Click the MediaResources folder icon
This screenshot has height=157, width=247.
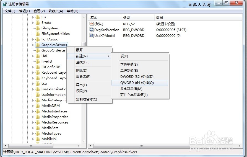coord(38,122)
